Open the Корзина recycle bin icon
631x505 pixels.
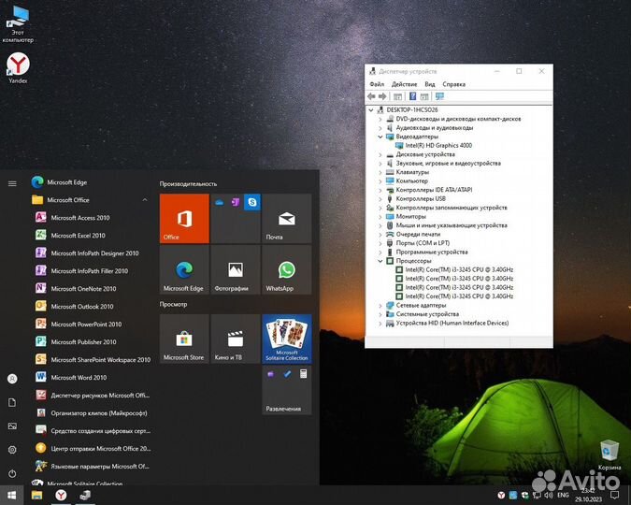[609, 455]
